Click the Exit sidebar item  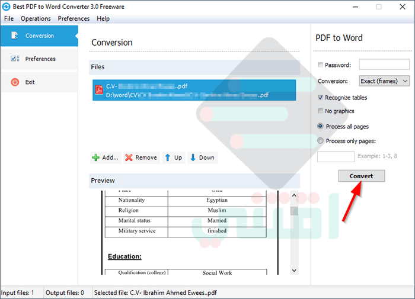[x=39, y=82]
